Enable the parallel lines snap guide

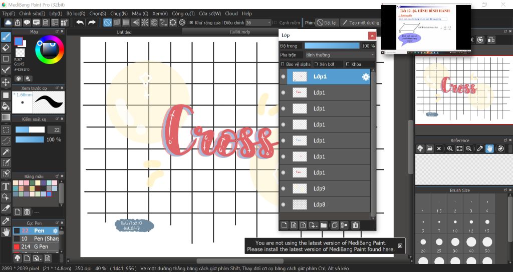pos(117,22)
